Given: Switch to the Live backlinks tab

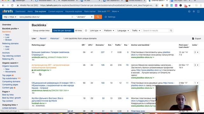Looking at the screenshot, I should (33, 39).
